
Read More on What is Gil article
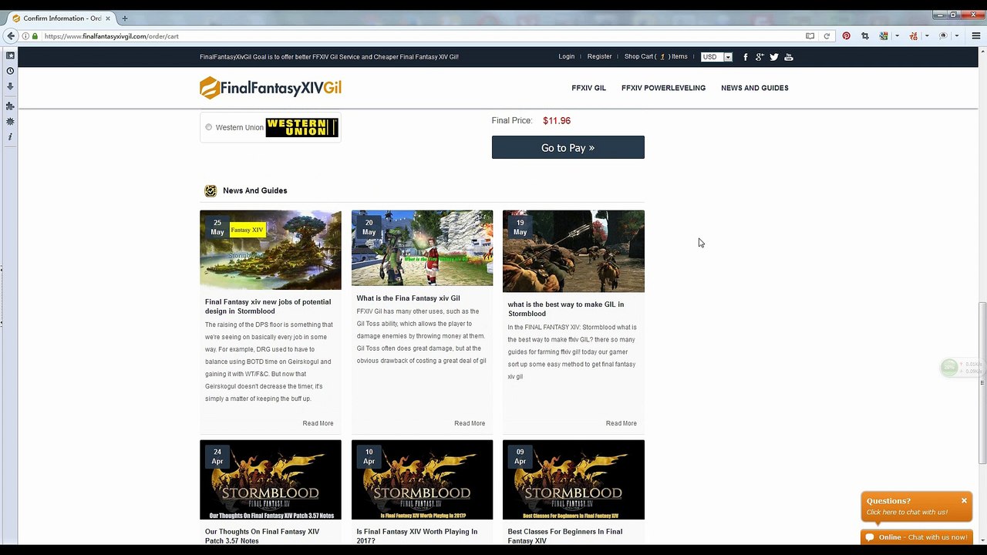point(470,423)
